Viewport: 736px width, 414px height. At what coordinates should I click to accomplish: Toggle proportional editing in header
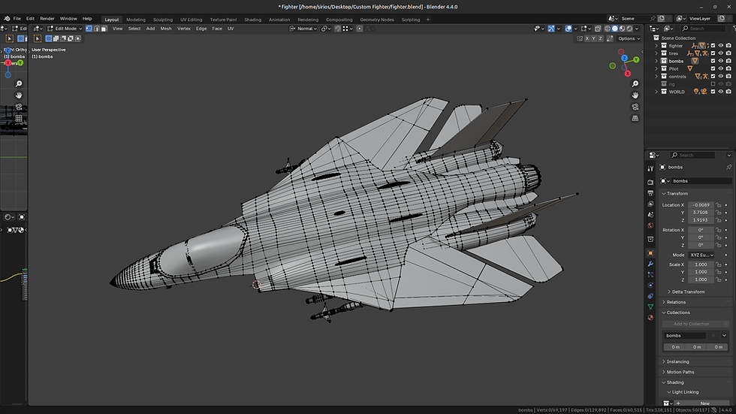pyautogui.click(x=360, y=29)
